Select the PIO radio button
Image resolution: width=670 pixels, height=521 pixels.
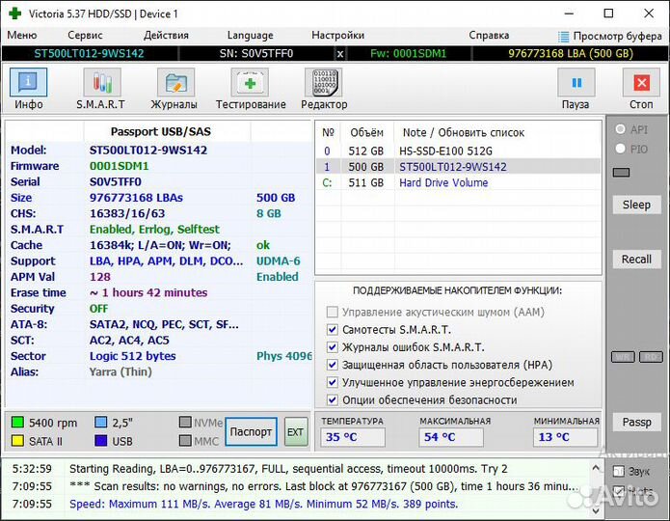[x=620, y=149]
